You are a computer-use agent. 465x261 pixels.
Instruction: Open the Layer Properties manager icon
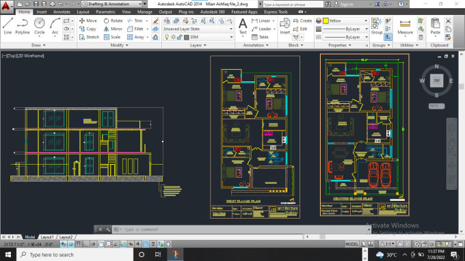point(167,20)
